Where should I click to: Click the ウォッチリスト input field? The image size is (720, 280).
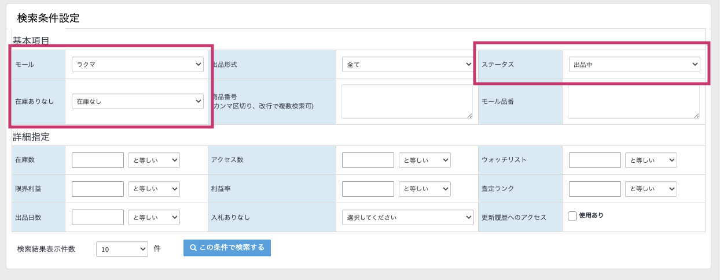click(594, 160)
